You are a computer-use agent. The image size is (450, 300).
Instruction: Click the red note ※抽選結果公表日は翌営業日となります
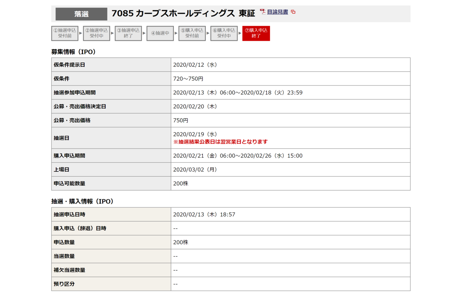pos(220,142)
